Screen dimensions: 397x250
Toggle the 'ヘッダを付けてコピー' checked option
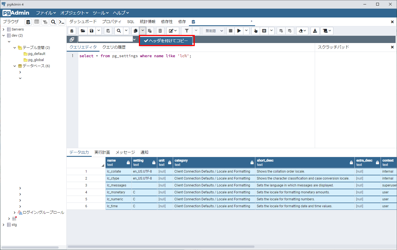coord(166,41)
